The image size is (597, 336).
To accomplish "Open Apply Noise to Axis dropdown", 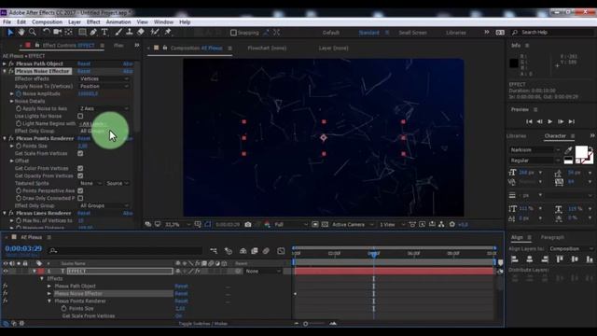I will tap(104, 108).
